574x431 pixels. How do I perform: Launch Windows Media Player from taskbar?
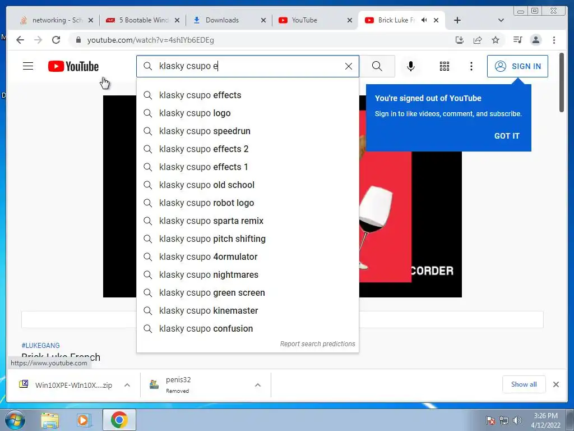83,420
